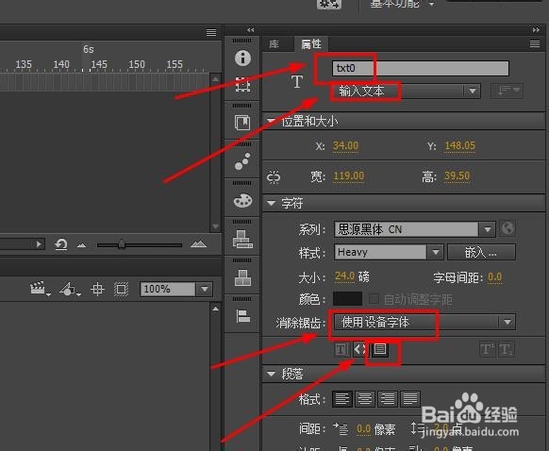The height and width of the screenshot is (451, 549).
Task: Open the 思源黑体 CN font family dropdown
Action: pos(415,229)
